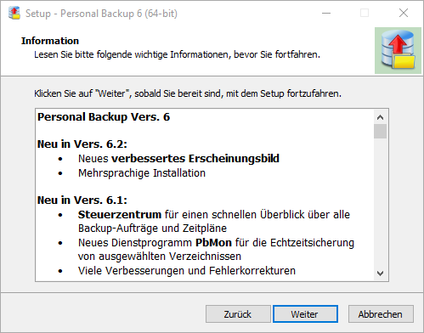
Task: Click the bold word "PbMon"
Action: pyautogui.click(x=213, y=243)
